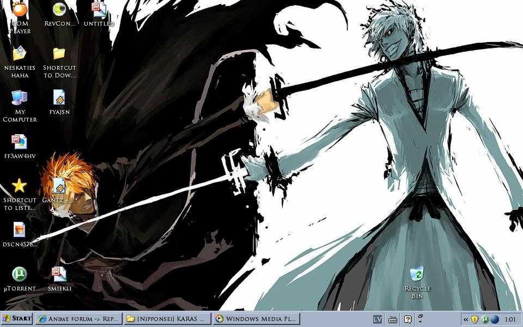Select the ff3aw4hv file icon
This screenshot has height=327, width=523.
20,142
